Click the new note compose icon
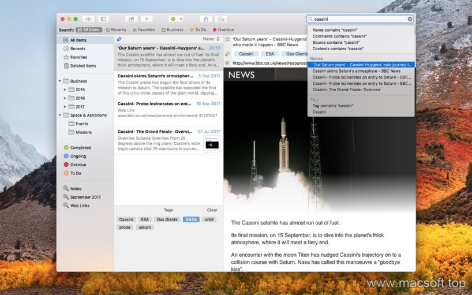This screenshot has width=472, height=295. [x=132, y=19]
